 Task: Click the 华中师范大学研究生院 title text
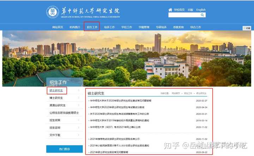point(90,11)
